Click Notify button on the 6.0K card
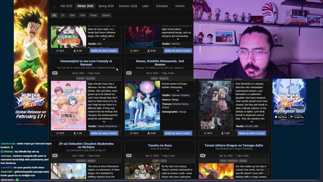 pyautogui.click(x=178, y=133)
